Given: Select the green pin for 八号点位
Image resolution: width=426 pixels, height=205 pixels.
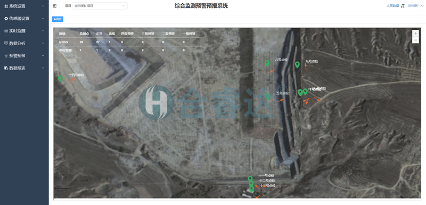Looking at the screenshot, I should [267, 63].
